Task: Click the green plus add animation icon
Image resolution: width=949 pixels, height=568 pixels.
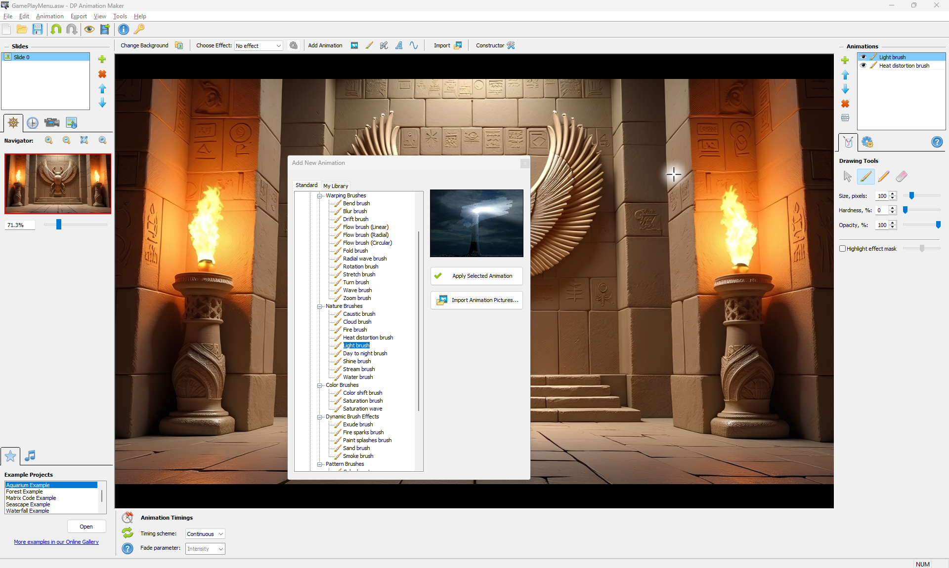Action: [x=845, y=60]
